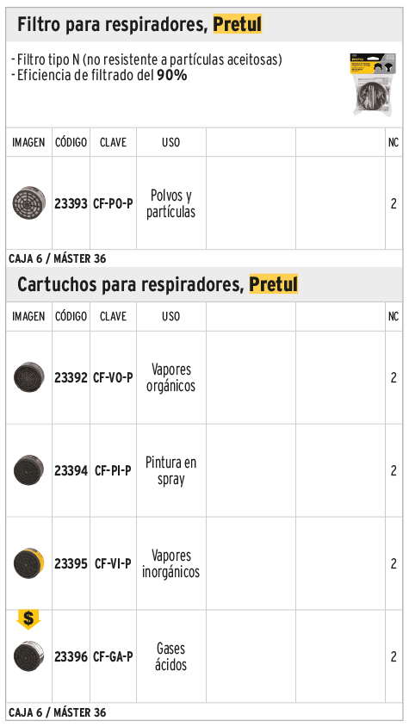Viewport: 409px width, 727px height.
Task: Click the USO column header in filter table
Action: click(171, 142)
